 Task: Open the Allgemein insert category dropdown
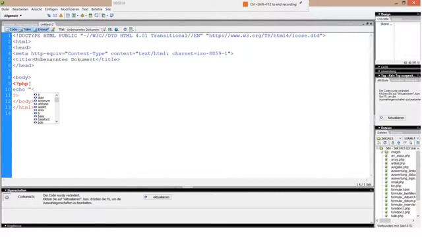pos(13,16)
